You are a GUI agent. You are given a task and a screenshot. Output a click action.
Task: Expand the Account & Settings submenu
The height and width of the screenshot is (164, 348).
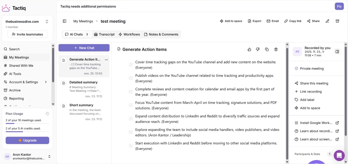[46, 82]
